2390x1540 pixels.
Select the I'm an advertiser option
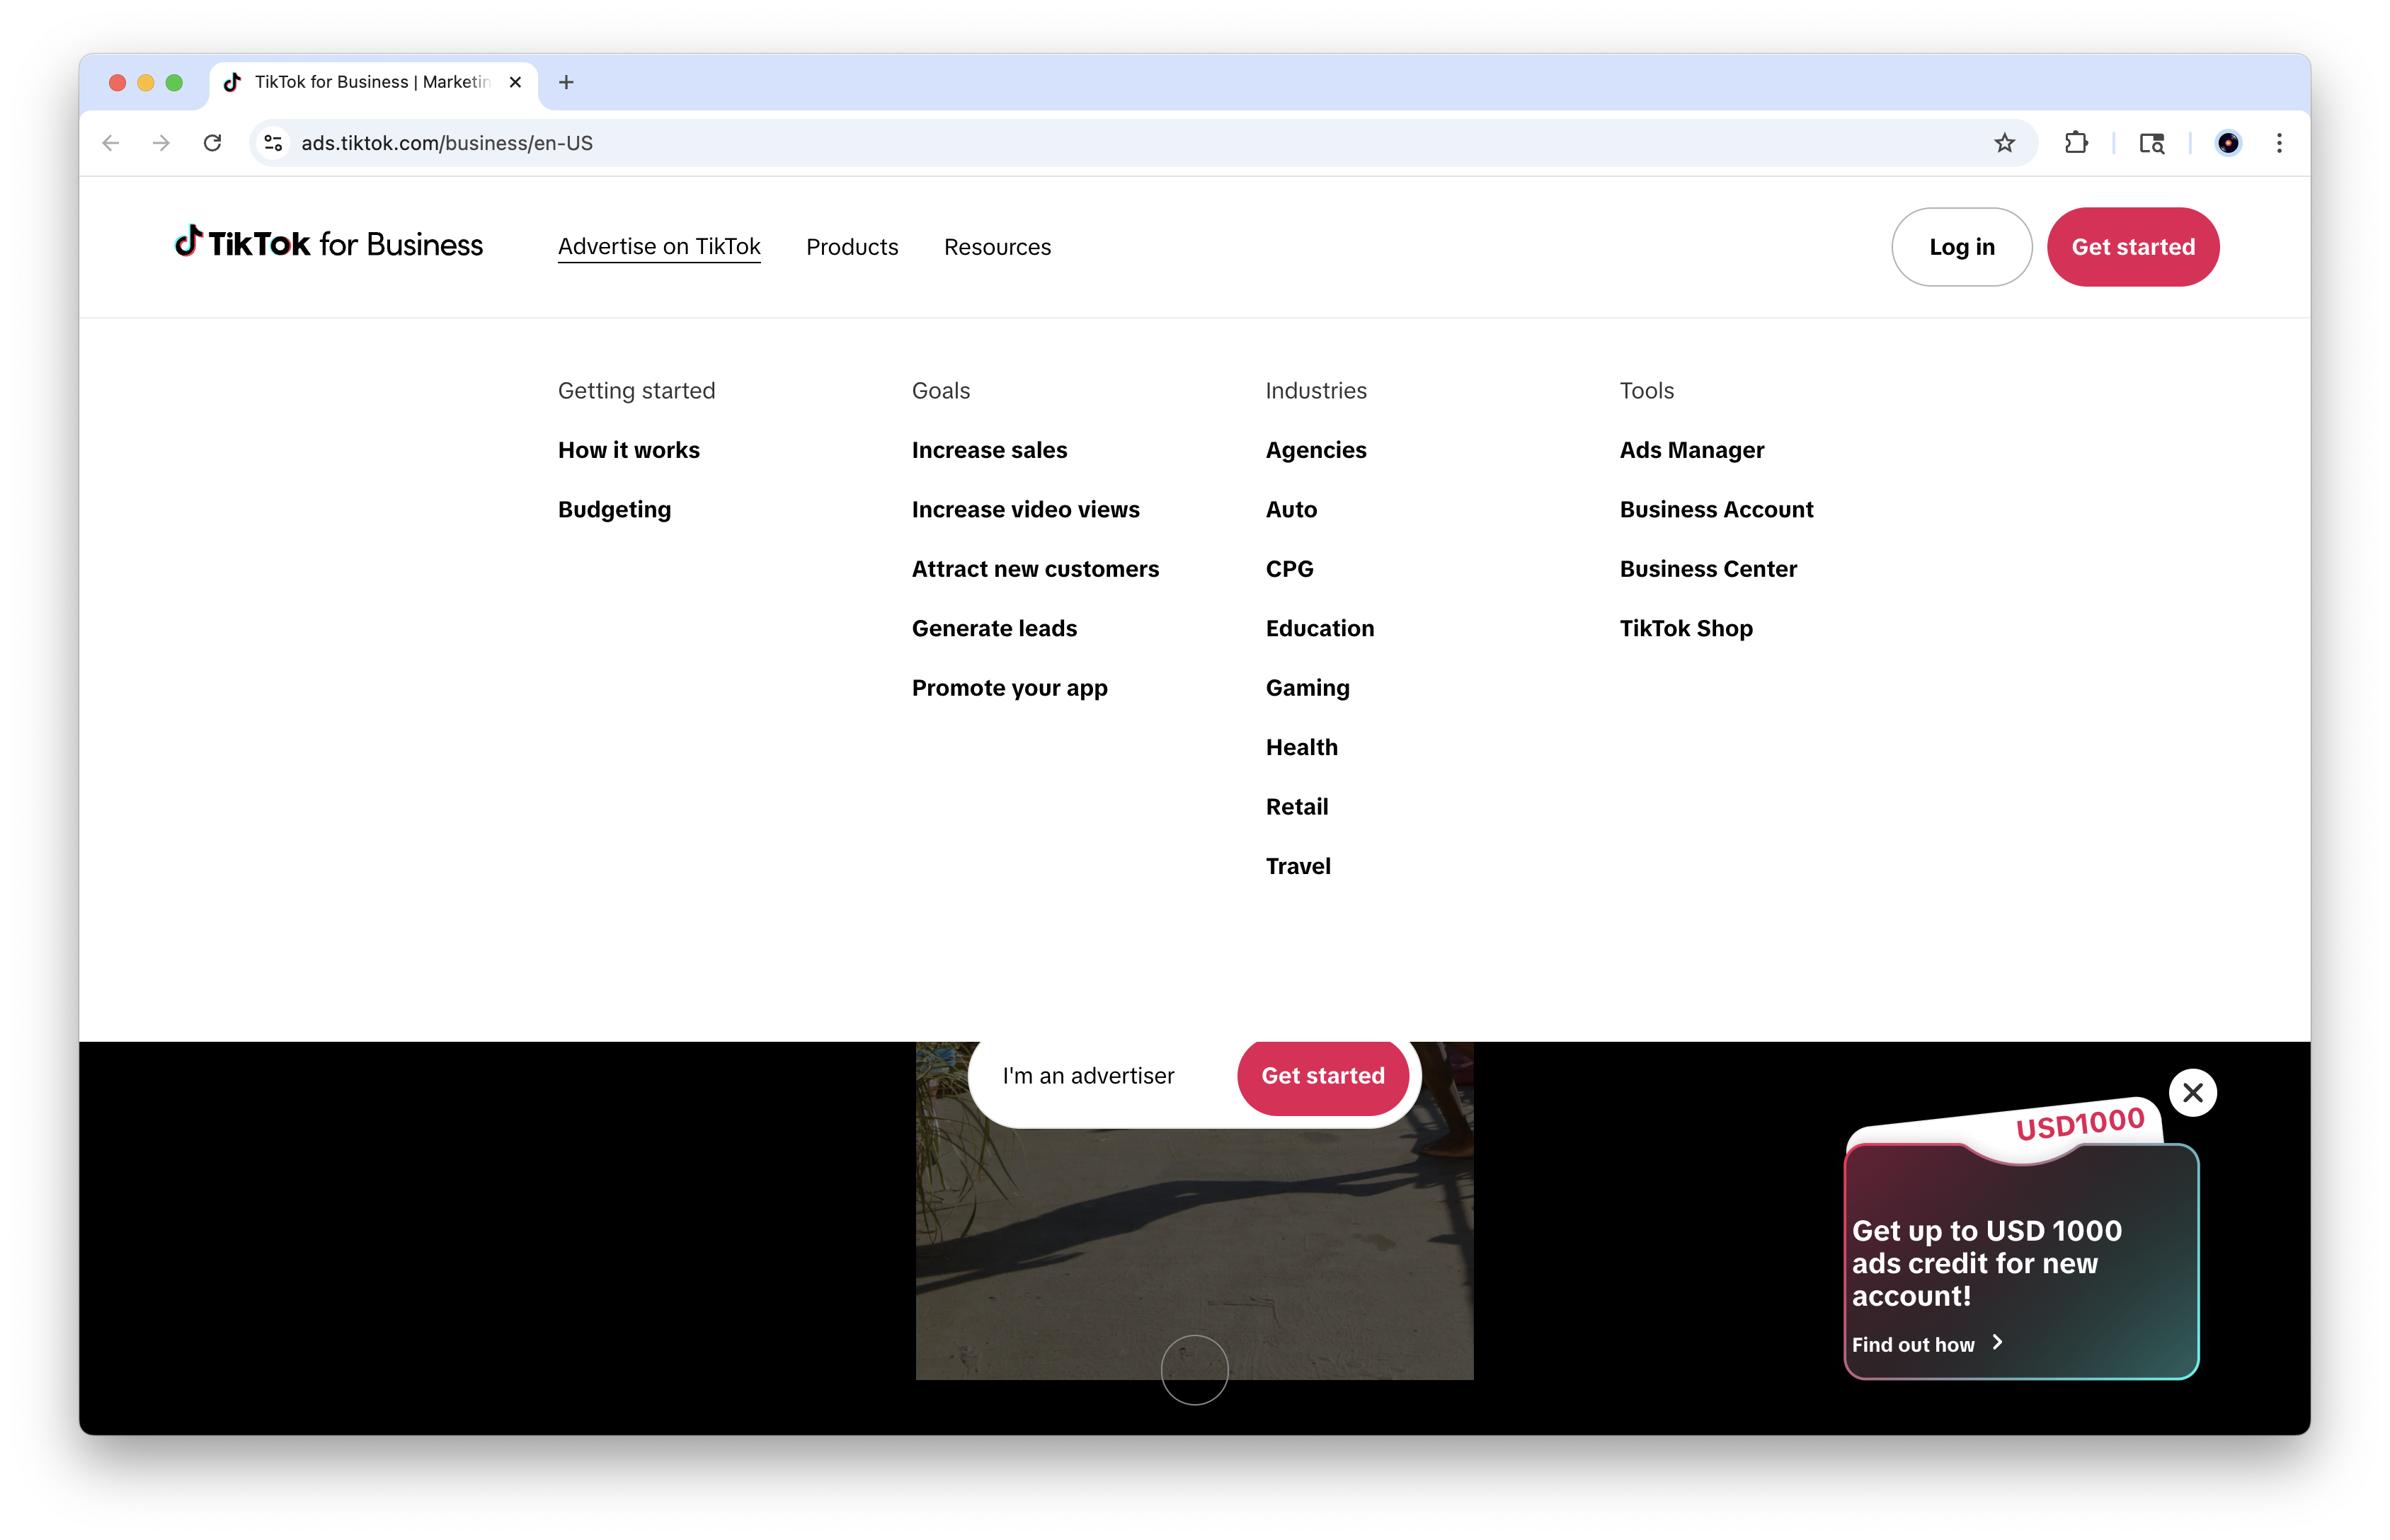1088,1076
